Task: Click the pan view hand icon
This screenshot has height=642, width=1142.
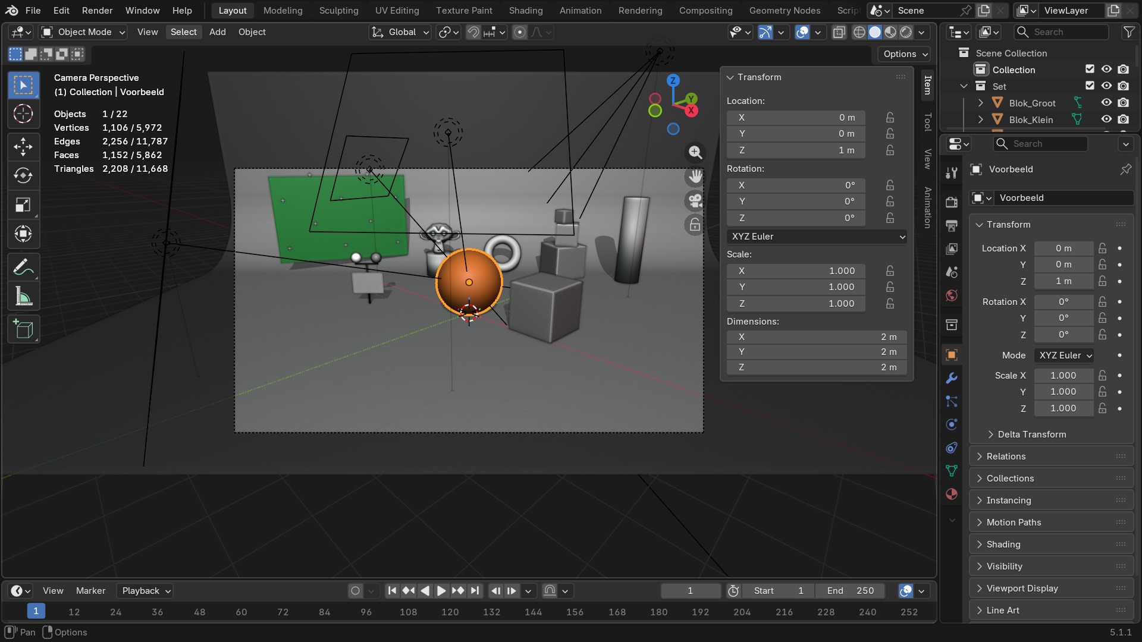Action: point(695,177)
